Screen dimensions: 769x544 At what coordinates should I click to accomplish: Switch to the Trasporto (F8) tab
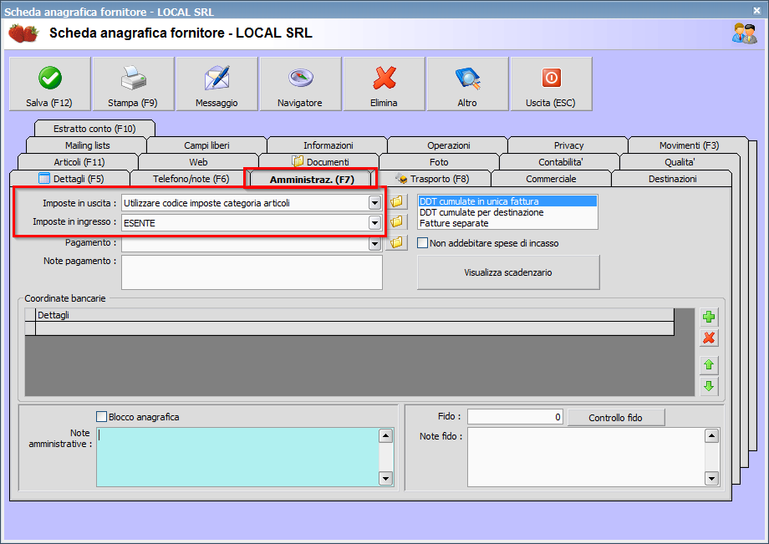tap(431, 179)
